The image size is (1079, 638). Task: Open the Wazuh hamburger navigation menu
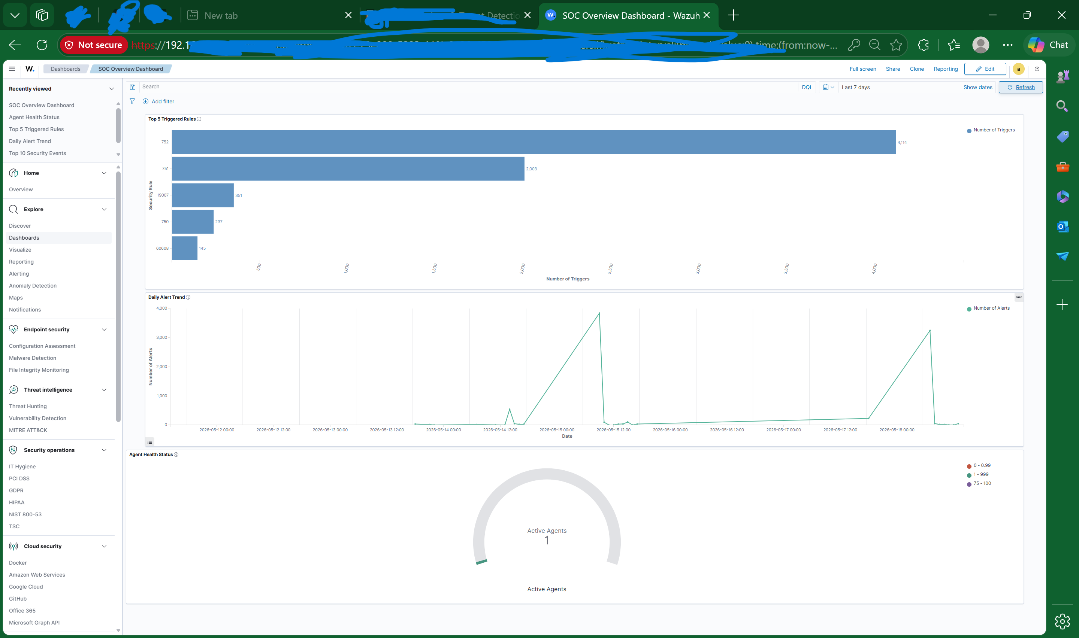[12, 69]
